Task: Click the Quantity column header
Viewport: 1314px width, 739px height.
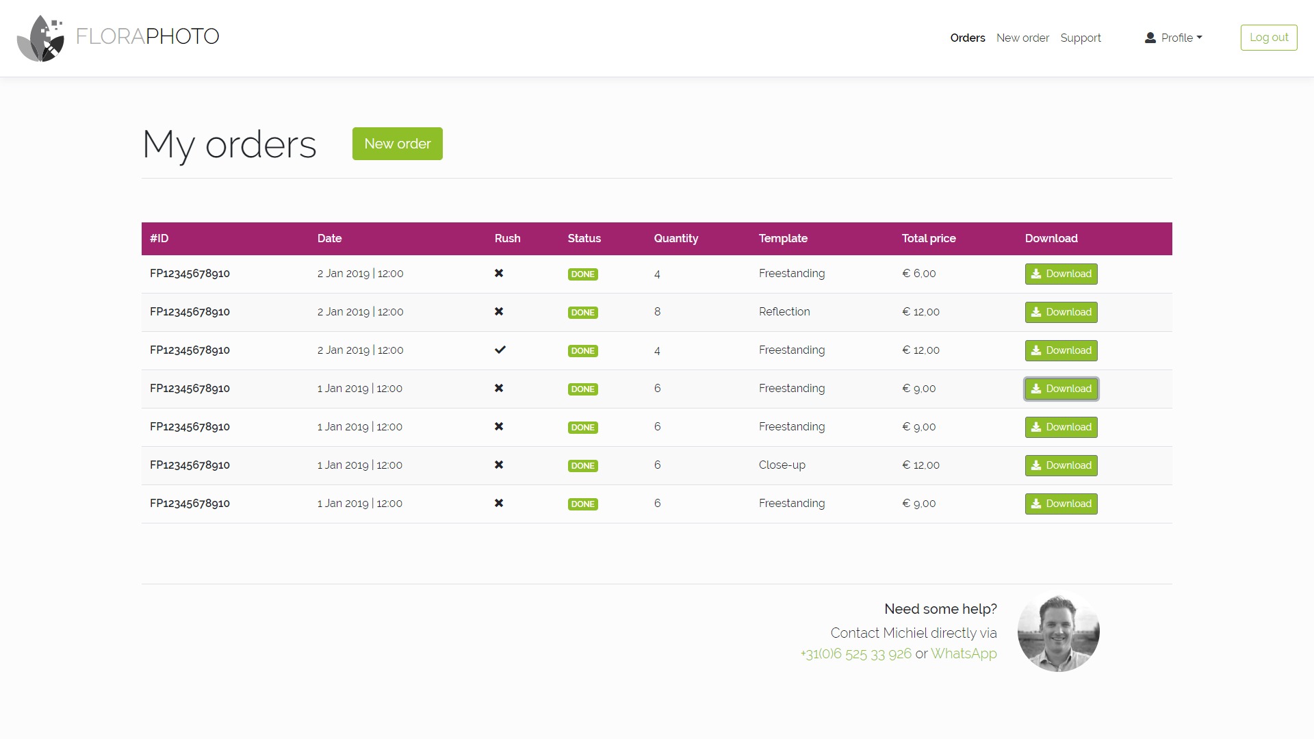Action: pyautogui.click(x=675, y=239)
